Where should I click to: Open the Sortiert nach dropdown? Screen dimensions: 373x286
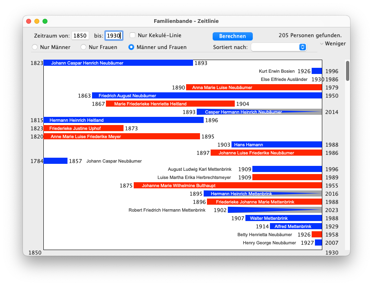click(279, 47)
